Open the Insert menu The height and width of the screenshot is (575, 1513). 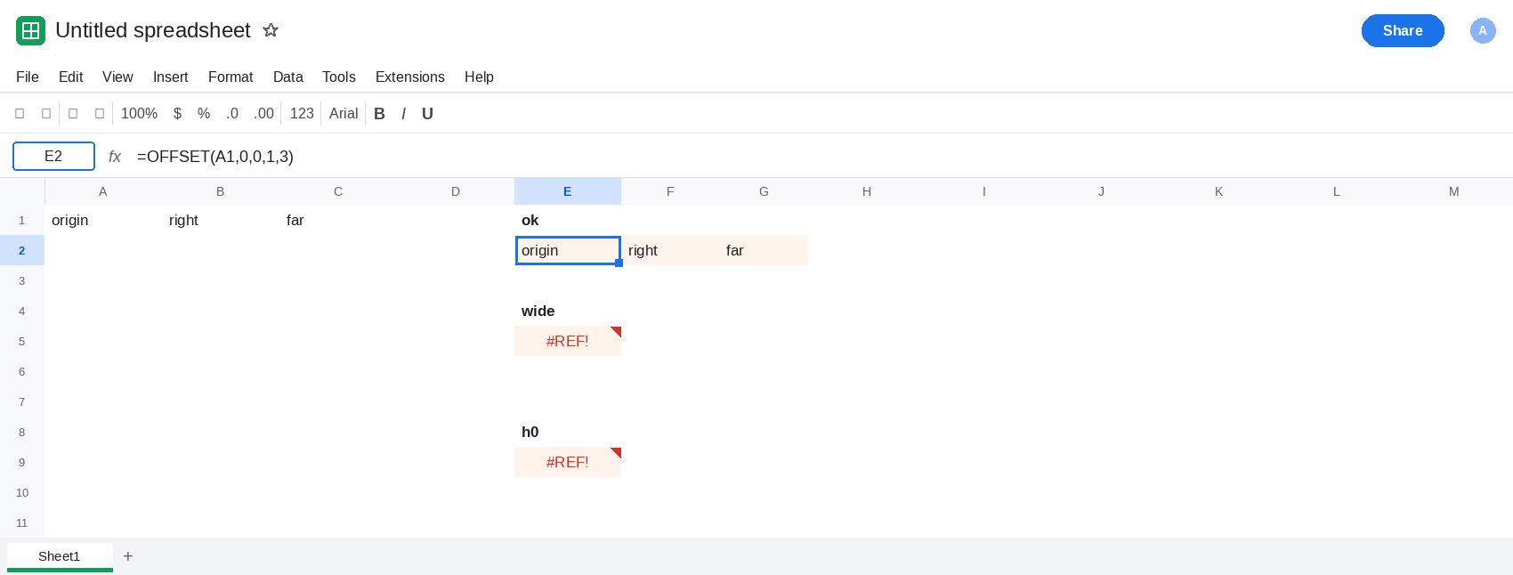tap(171, 77)
